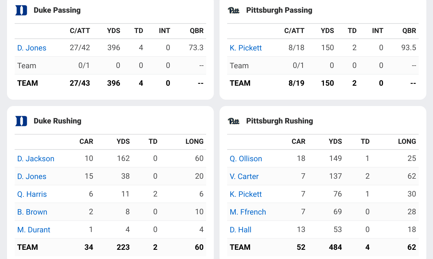Select K. Pickett in the Pittsburgh Rushing table
Screen dimensions: 433x259
pyautogui.click(x=246, y=194)
